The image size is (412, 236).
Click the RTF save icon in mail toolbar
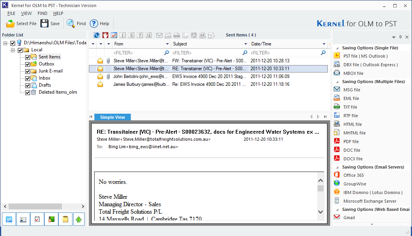coord(185,35)
